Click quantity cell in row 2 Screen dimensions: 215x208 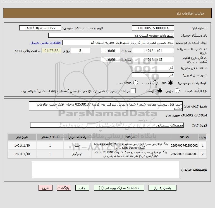pos(50,154)
